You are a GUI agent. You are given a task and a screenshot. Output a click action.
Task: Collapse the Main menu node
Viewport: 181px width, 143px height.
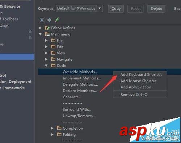click(x=40, y=34)
